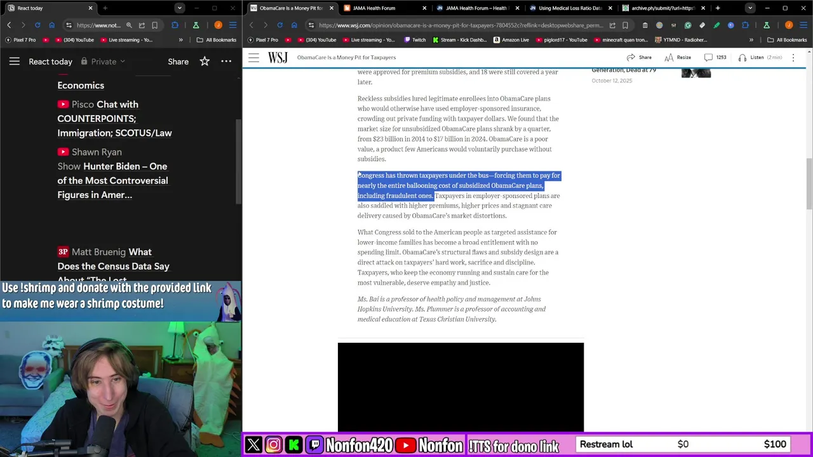
Task: Select the ObamaCare Is a Money Pit tab
Action: click(x=292, y=8)
